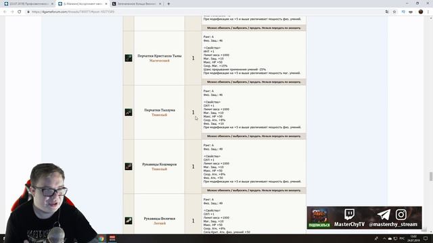Open the Windows notification center
The height and width of the screenshot is (243, 433).
click(x=426, y=238)
